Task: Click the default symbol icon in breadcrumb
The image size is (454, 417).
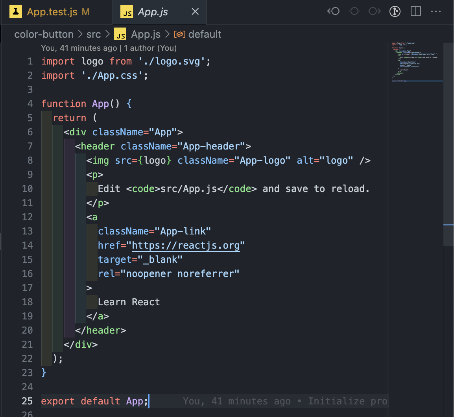Action: point(179,34)
